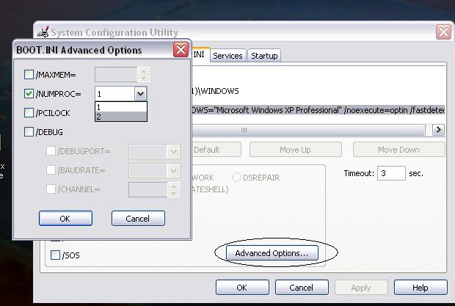The width and height of the screenshot is (455, 306).
Task: Click the Move Up button
Action: [x=296, y=150]
